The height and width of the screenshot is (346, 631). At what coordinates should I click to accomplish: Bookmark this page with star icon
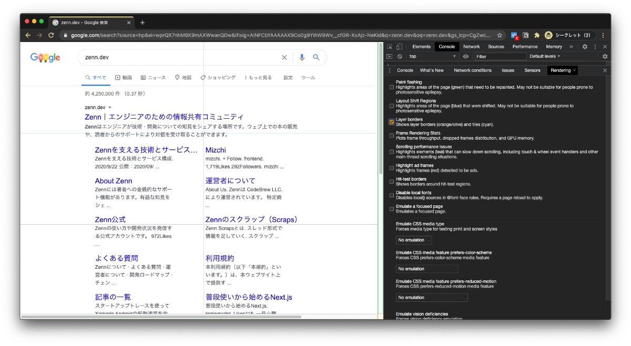click(500, 35)
